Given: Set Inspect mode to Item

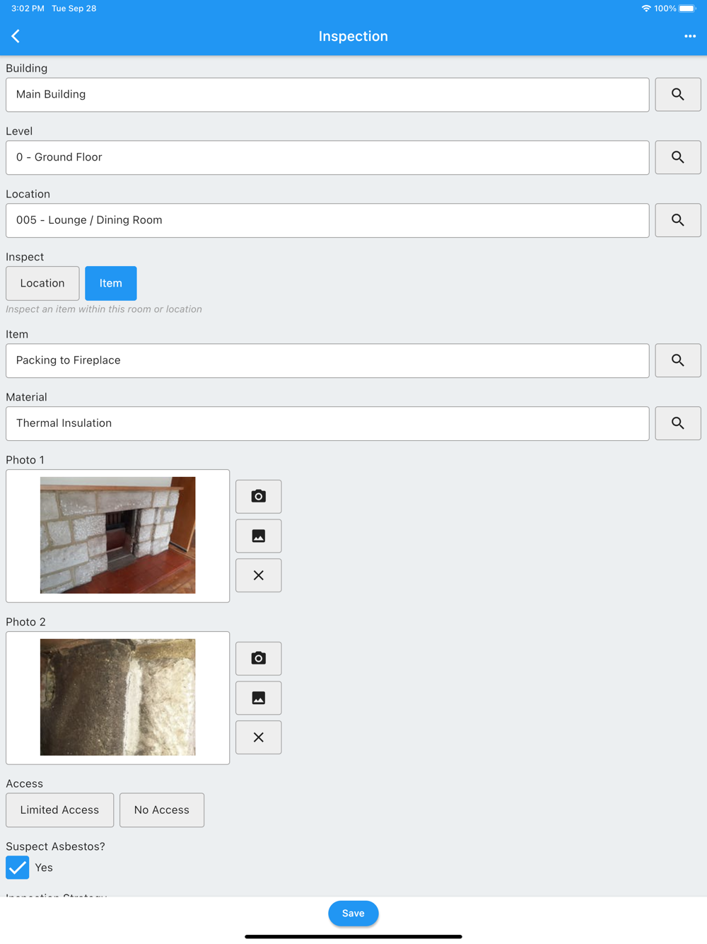Looking at the screenshot, I should click(x=111, y=284).
